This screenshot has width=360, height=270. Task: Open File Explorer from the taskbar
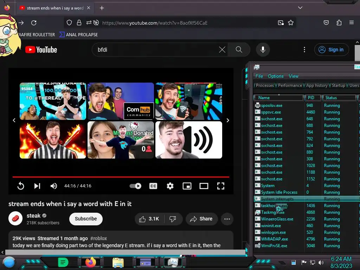(118, 262)
